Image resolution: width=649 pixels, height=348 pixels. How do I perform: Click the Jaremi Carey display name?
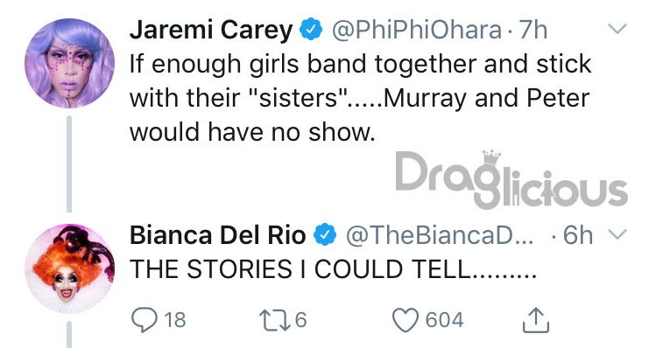pos(211,31)
